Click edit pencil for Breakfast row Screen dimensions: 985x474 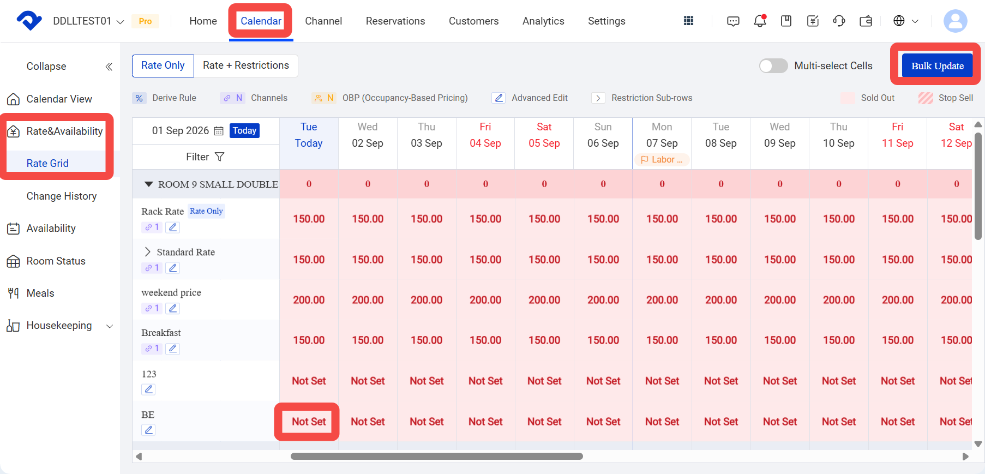(173, 349)
